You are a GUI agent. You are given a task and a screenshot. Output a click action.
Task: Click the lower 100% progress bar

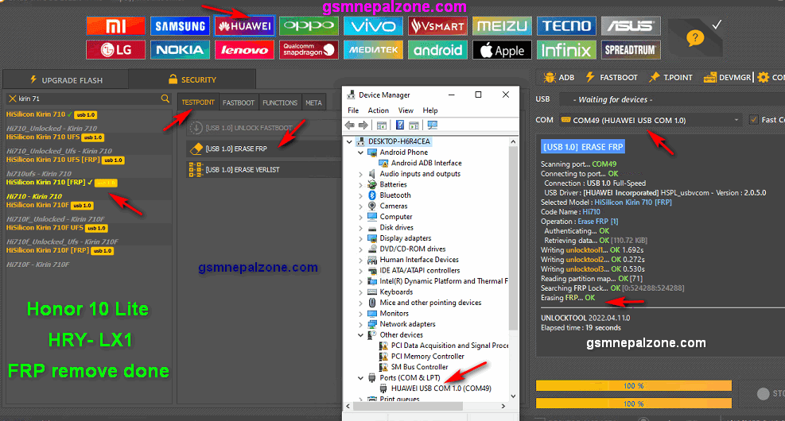[634, 404]
